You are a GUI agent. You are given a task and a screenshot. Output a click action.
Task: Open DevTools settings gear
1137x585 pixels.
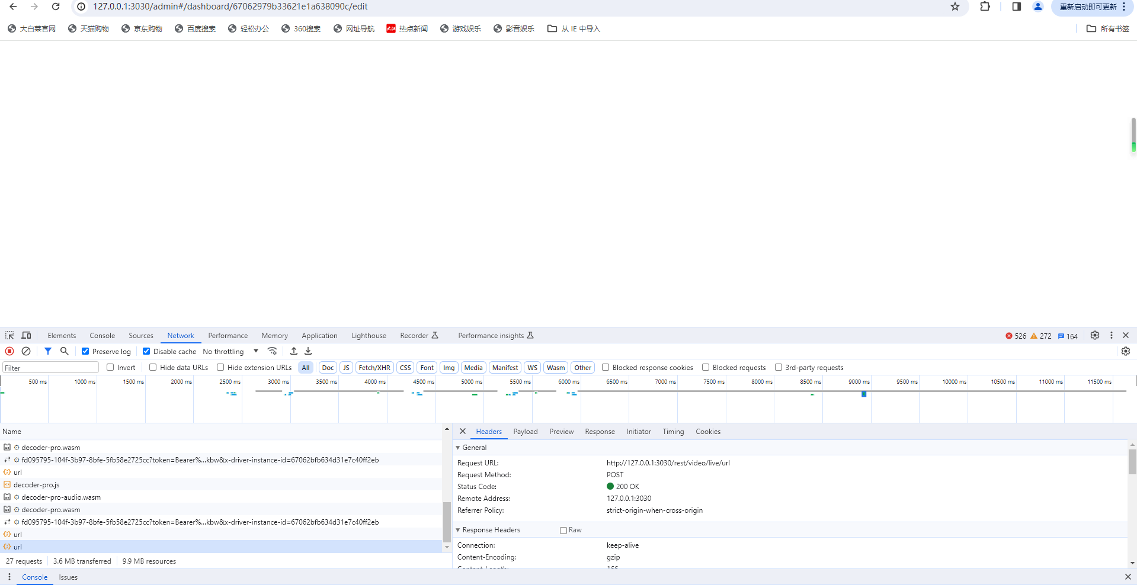[x=1095, y=335]
